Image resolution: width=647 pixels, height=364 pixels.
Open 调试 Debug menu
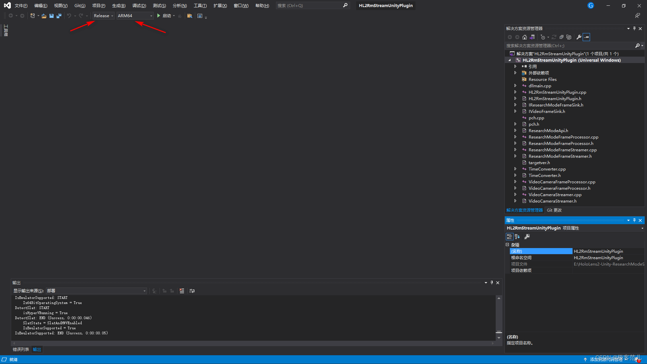(x=139, y=5)
